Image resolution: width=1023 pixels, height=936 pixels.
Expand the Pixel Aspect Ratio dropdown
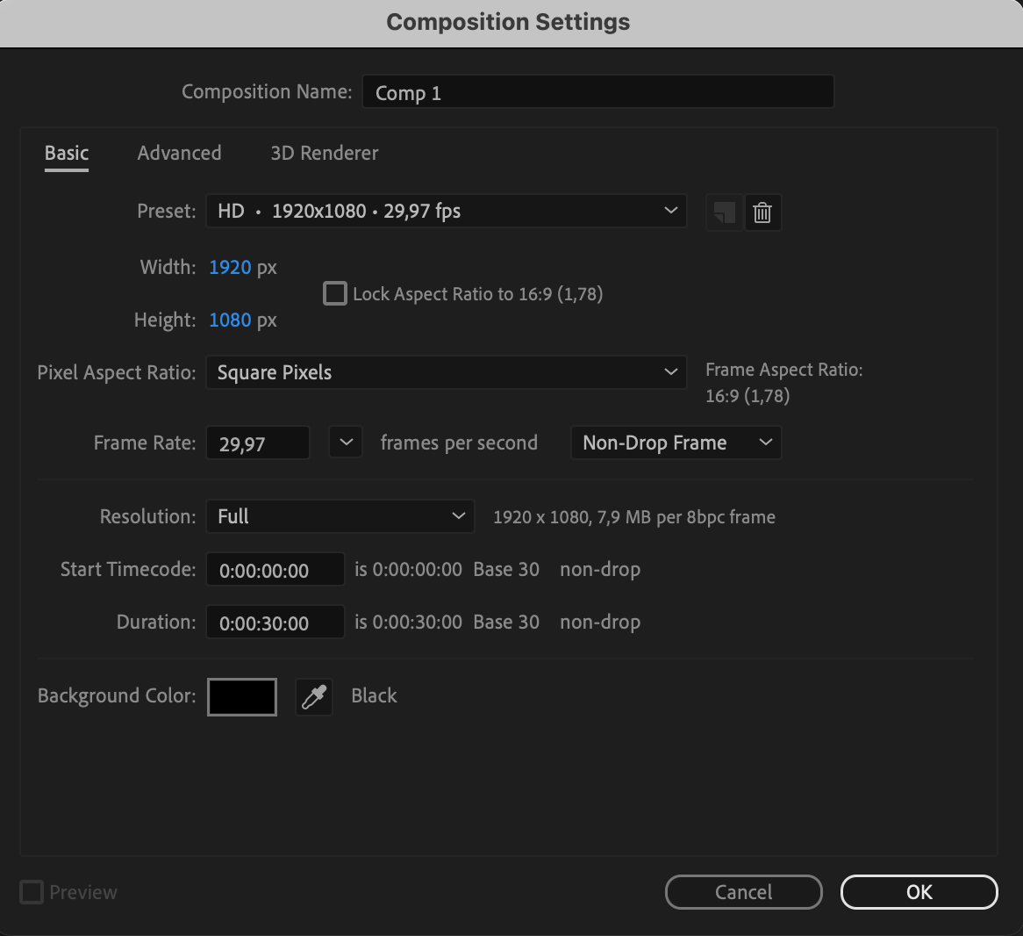tap(446, 372)
